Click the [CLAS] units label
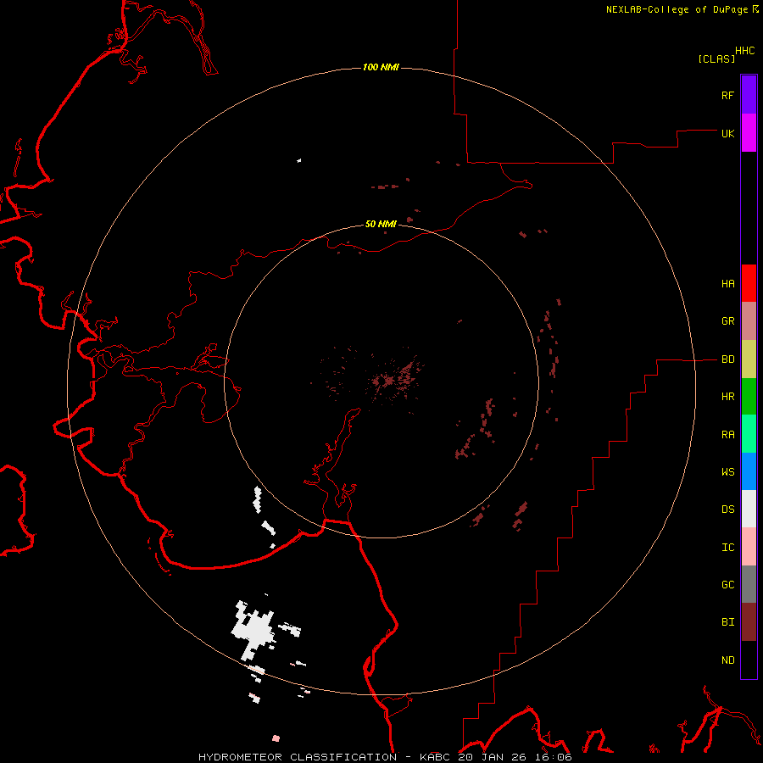 click(716, 58)
